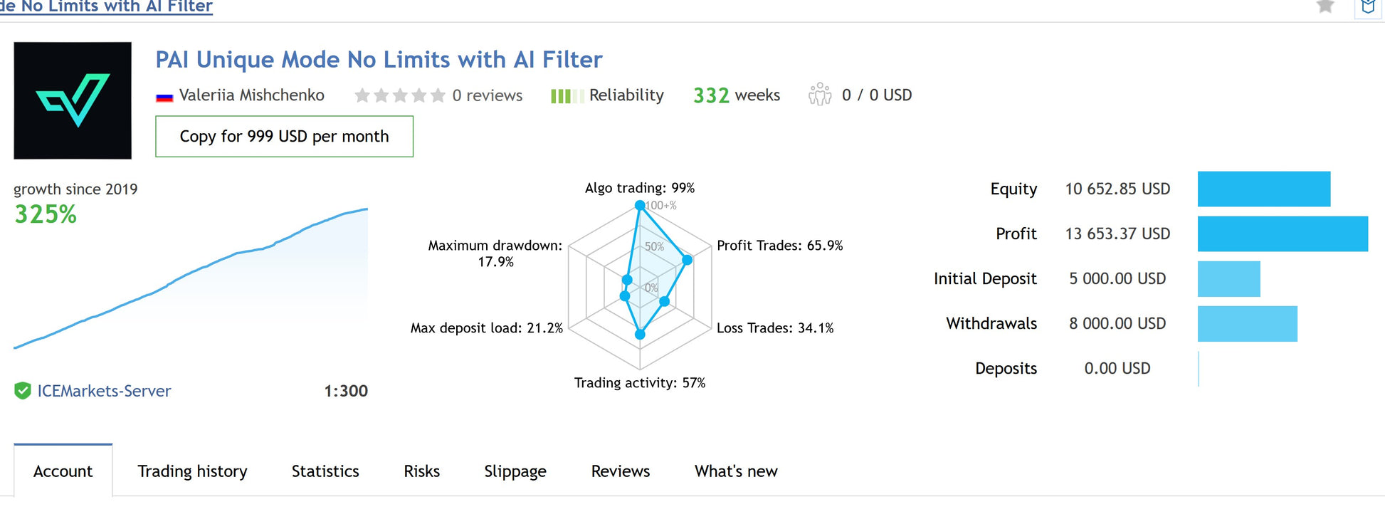1385x519 pixels.
Task: Select the Slippage tab
Action: (x=515, y=471)
